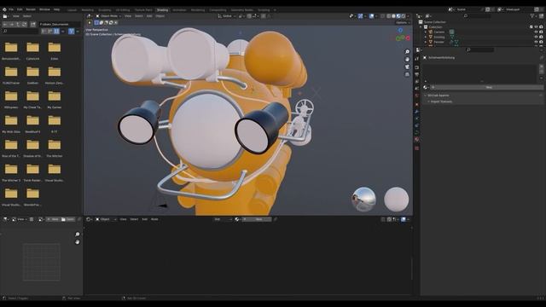This screenshot has width=546, height=307.
Task: Open the Render menu
Action: [31, 9]
